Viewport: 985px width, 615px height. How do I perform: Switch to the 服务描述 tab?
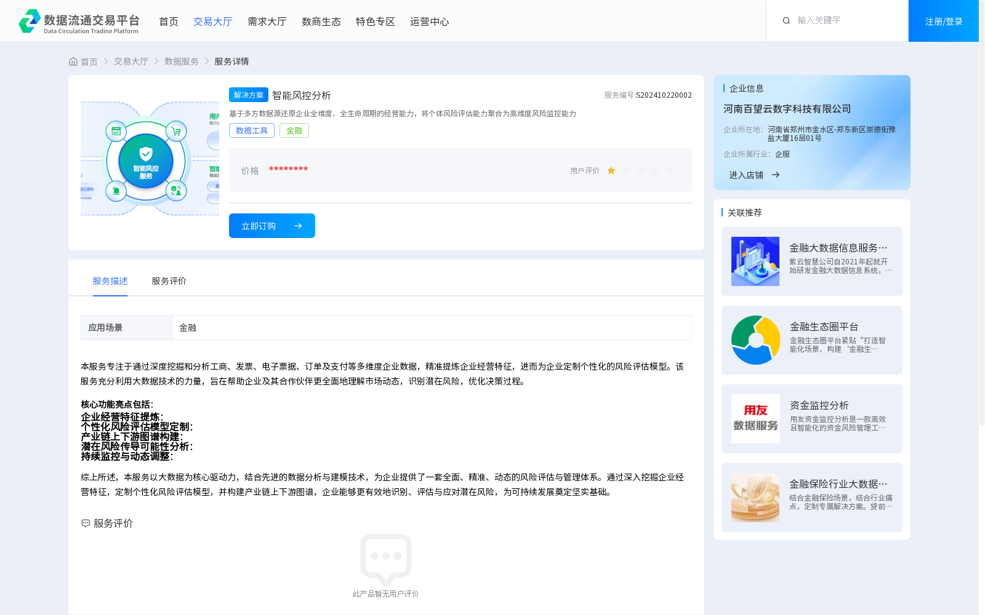(x=110, y=281)
